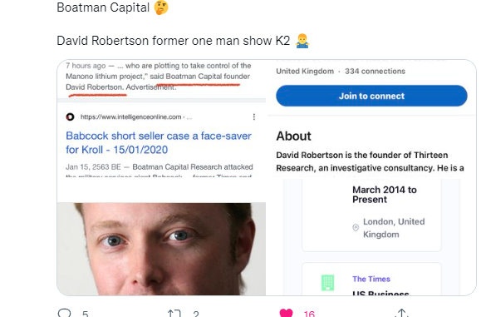Unlike the tweet via the pink heart
Screen dimensions: 481x317
click(x=286, y=313)
